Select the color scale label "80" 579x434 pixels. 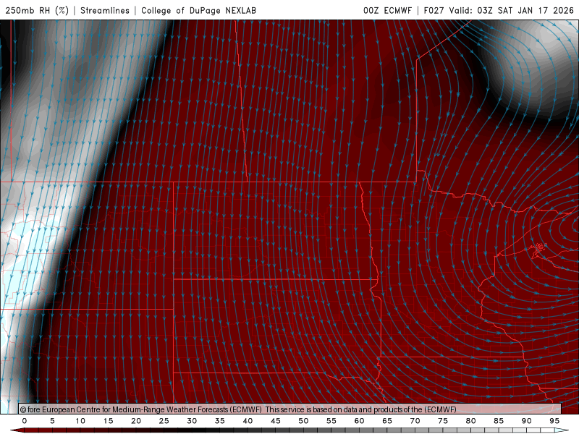tap(471, 421)
